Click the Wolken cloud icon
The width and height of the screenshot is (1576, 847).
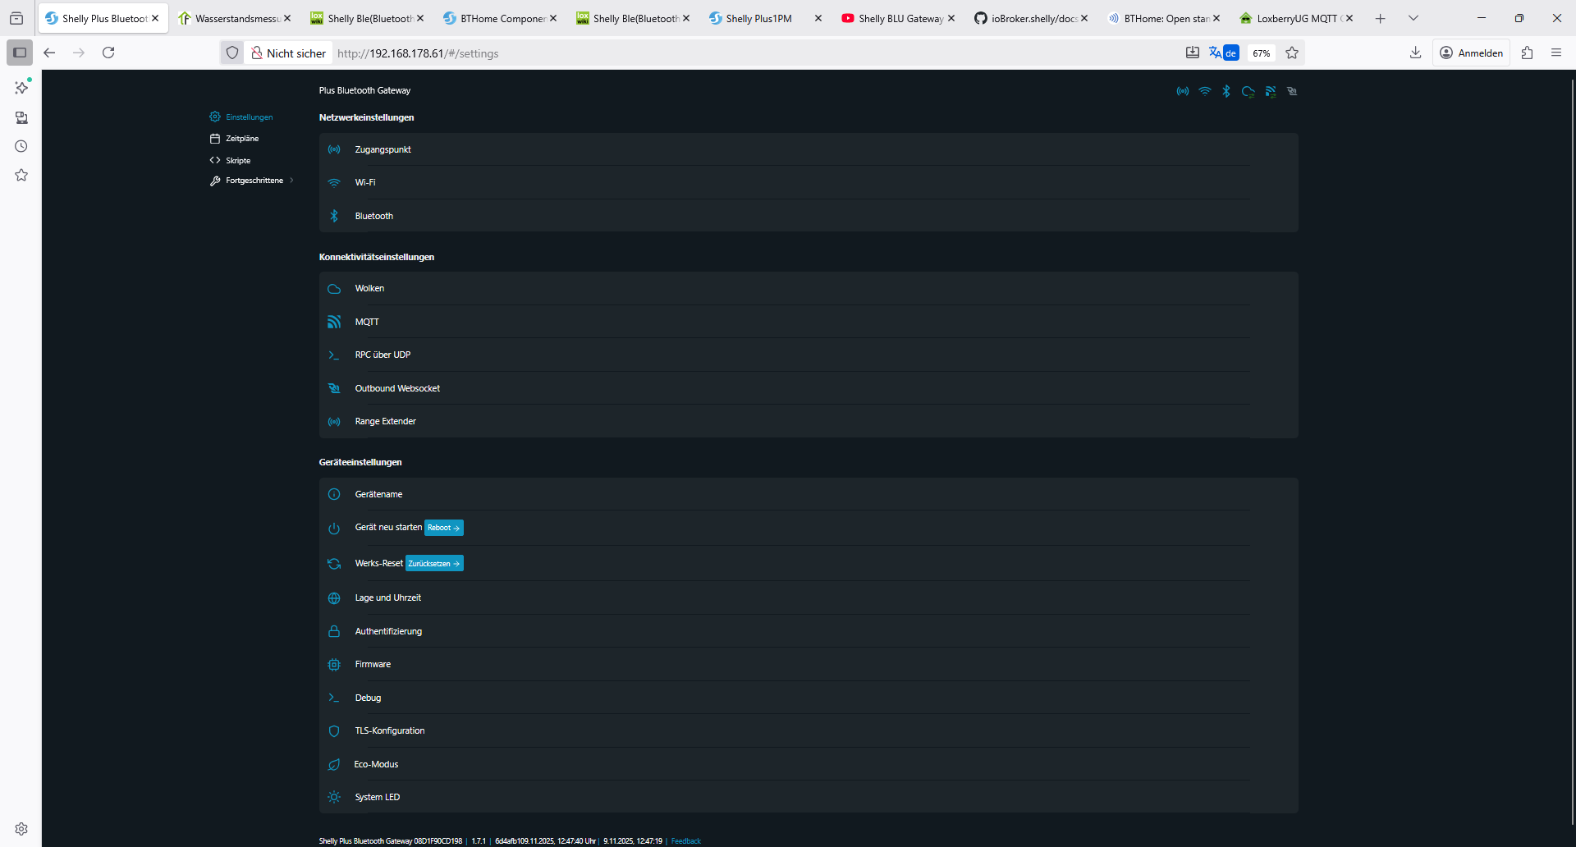pos(334,289)
